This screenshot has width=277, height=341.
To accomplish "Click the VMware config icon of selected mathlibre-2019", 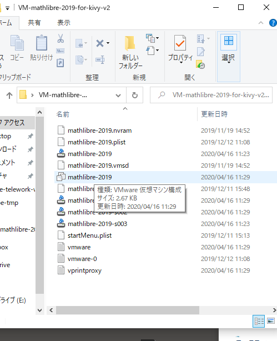I will tap(61, 177).
